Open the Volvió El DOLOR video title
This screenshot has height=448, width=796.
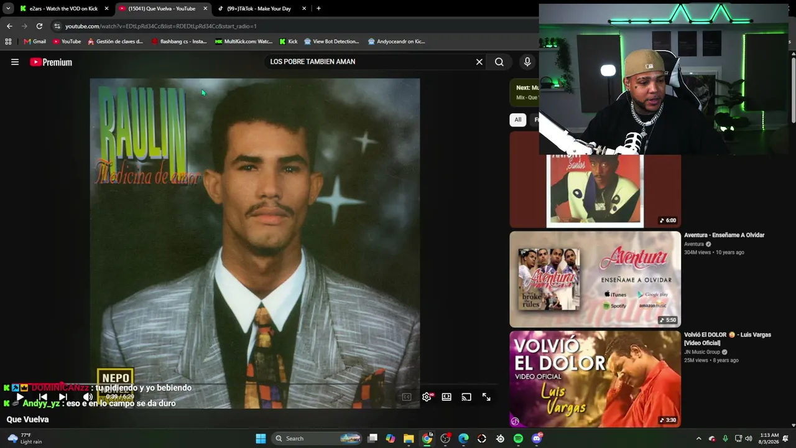[728, 338]
